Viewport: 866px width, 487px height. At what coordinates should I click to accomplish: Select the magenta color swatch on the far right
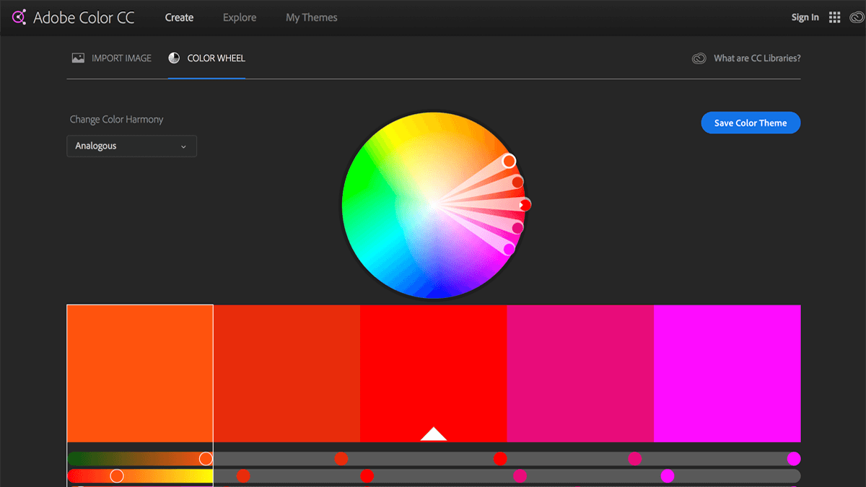pyautogui.click(x=726, y=373)
